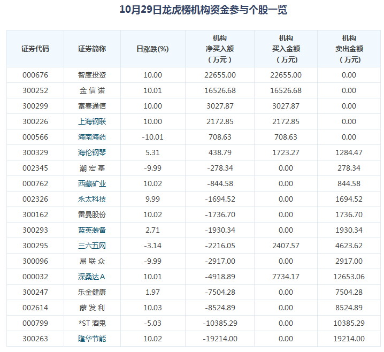Select the 上海钢联 stock link
Screen dimensions: 384x352
(x=92, y=121)
